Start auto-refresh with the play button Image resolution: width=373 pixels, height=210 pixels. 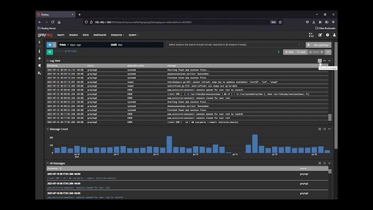(x=309, y=45)
